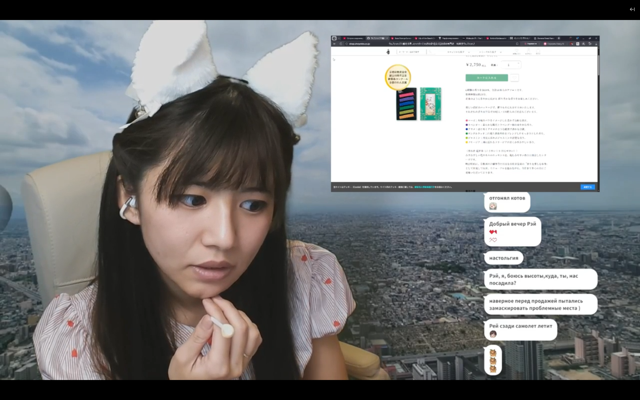Open a new browser tab with the plus button
Image resolution: width=640 pixels, height=400 pixels.
559,38
